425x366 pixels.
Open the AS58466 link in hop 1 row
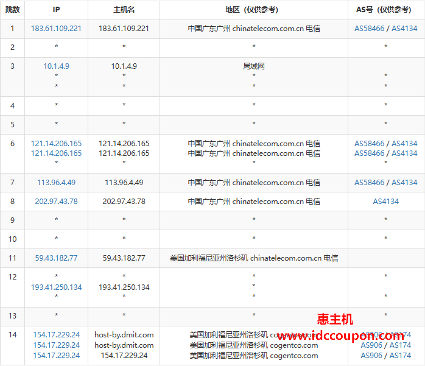(370, 29)
